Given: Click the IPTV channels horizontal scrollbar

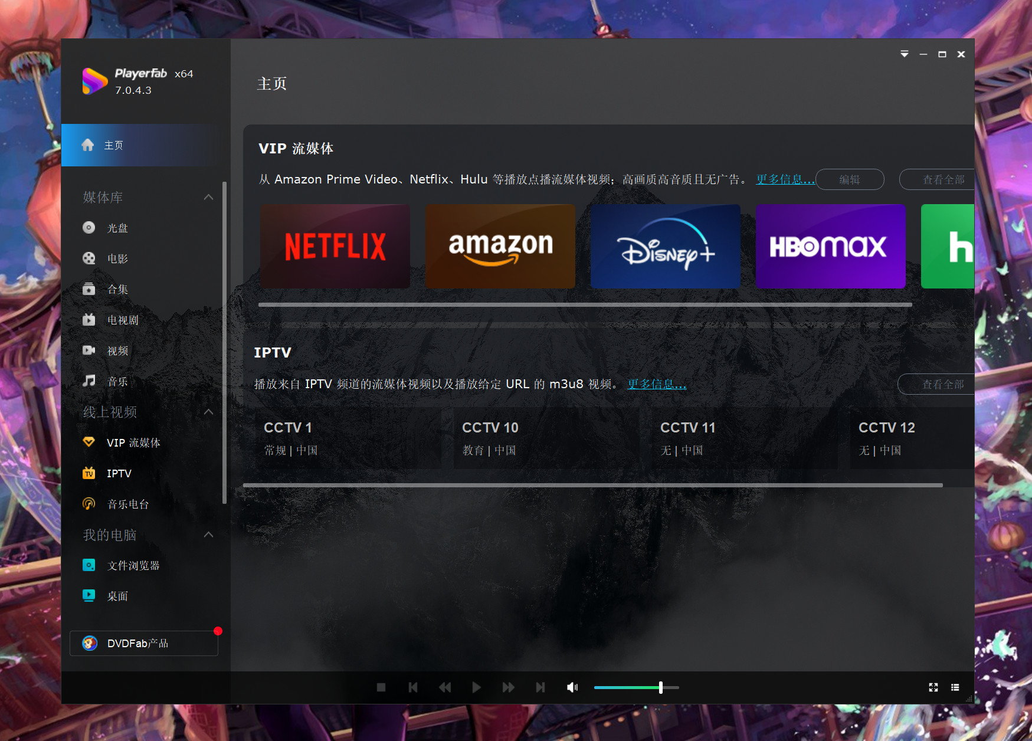Looking at the screenshot, I should pos(593,486).
